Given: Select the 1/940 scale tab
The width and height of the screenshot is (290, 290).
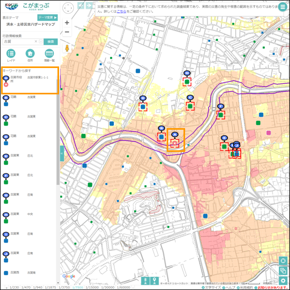Looking at the screenshot, I should click(x=38, y=287).
